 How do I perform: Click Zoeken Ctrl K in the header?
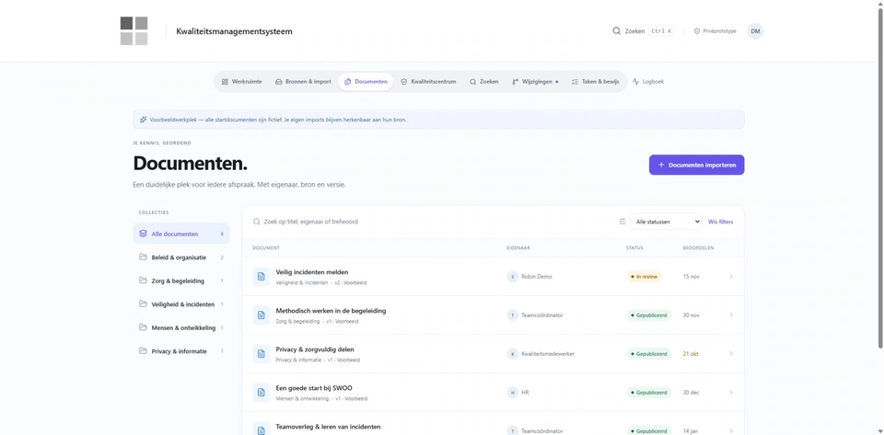coord(643,31)
